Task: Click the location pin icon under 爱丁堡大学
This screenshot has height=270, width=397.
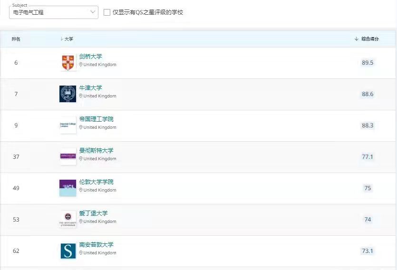Action: point(81,222)
